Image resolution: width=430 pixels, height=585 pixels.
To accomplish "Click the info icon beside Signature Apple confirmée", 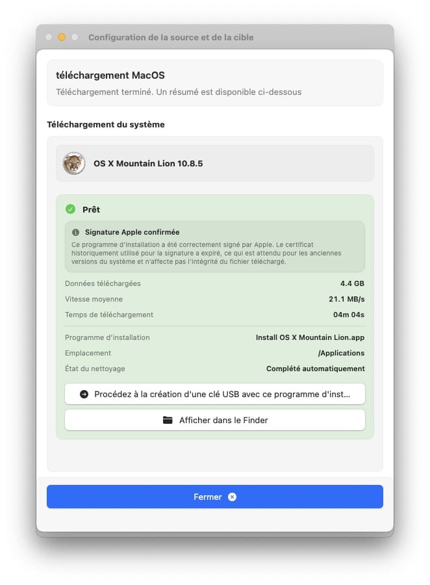I will point(76,232).
